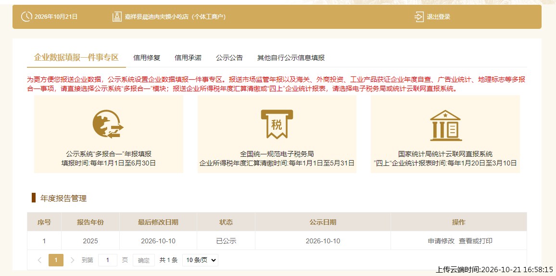Switch to the 信用修复 tab
The width and height of the screenshot is (556, 276).
pyautogui.click(x=147, y=58)
